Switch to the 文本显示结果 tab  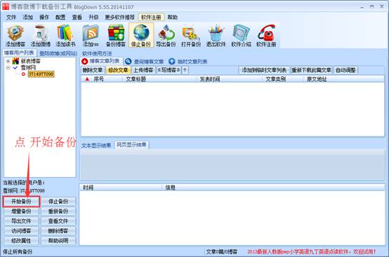(96, 146)
